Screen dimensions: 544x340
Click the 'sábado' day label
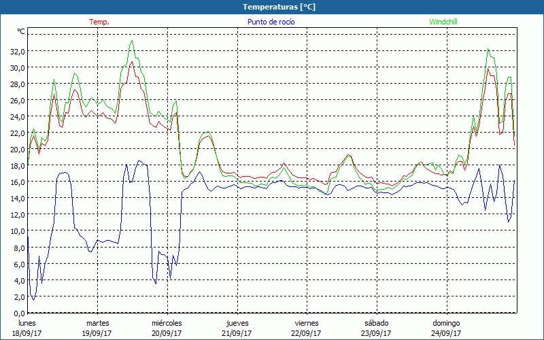point(376,322)
